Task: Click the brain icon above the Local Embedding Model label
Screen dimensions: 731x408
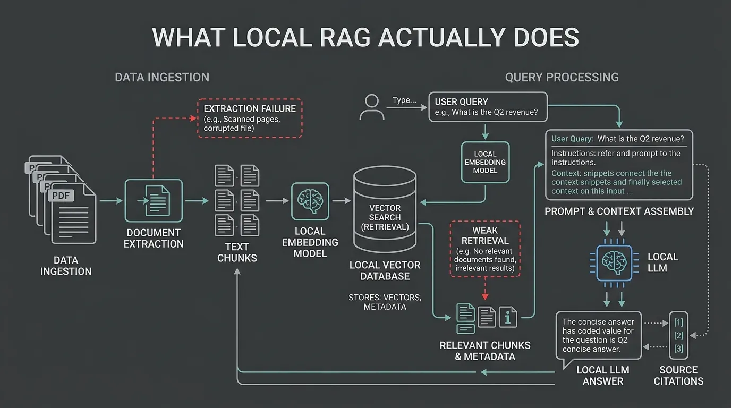Action: click(x=310, y=201)
